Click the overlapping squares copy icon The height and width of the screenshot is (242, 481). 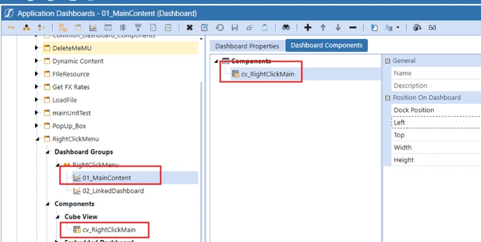(250, 27)
